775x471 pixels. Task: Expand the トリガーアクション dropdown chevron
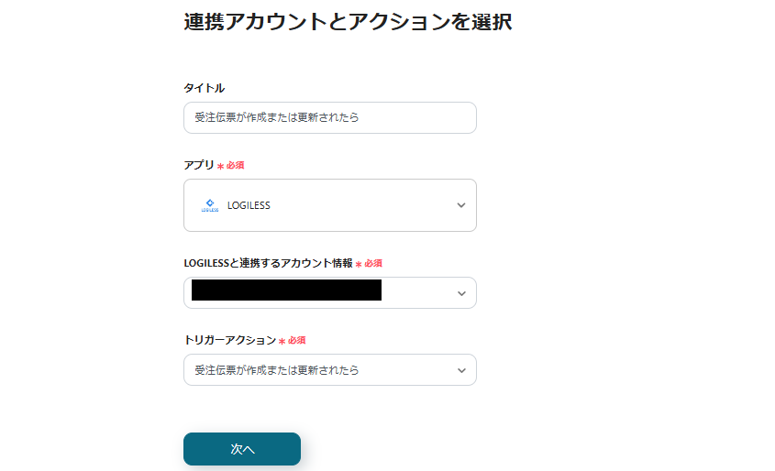click(461, 370)
